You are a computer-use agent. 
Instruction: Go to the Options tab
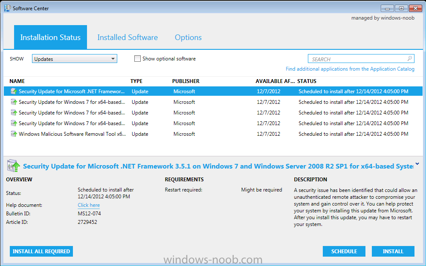click(188, 37)
